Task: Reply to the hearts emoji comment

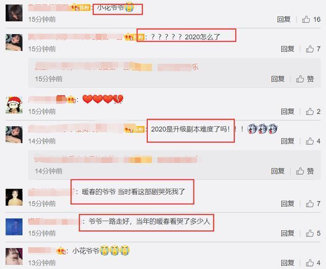Action: pos(287,112)
